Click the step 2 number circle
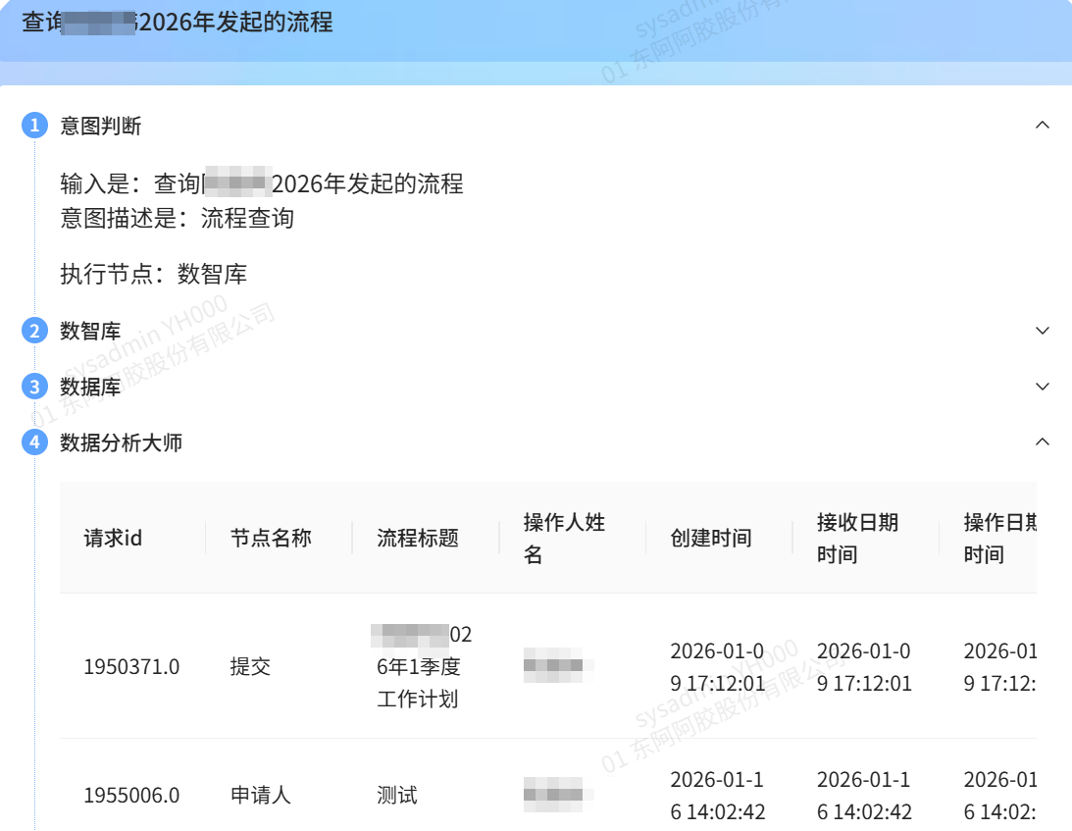The height and width of the screenshot is (831, 1072). pyautogui.click(x=35, y=331)
